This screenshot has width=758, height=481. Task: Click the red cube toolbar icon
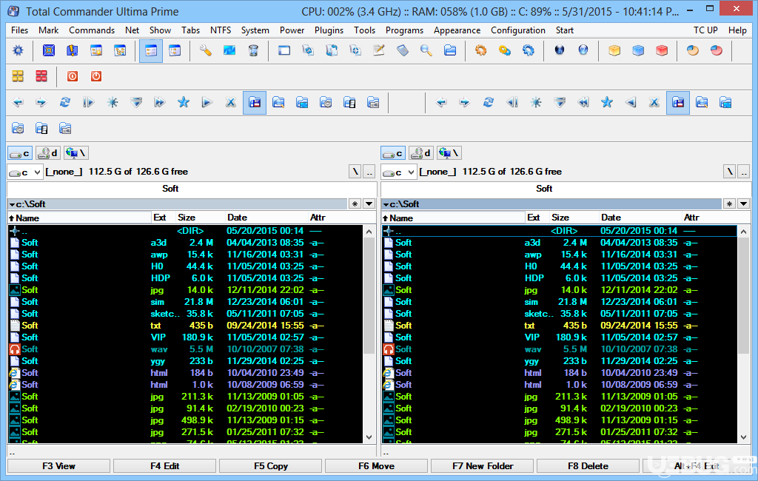[662, 50]
